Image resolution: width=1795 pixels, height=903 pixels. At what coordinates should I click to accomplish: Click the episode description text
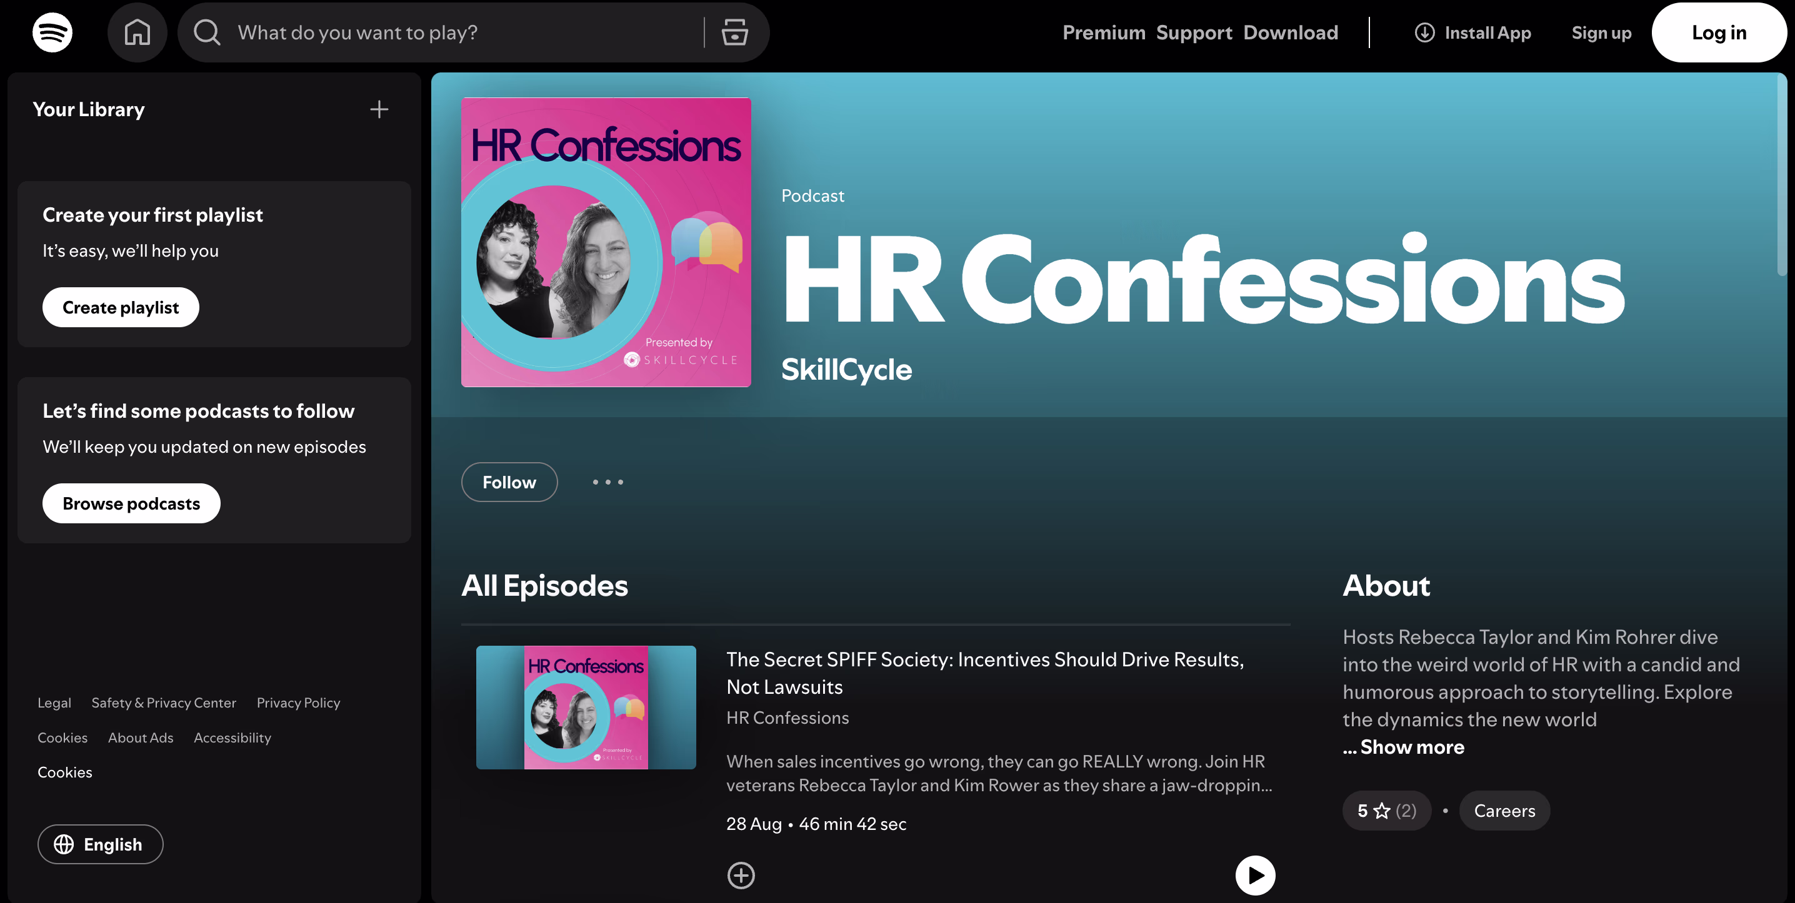[x=999, y=773]
